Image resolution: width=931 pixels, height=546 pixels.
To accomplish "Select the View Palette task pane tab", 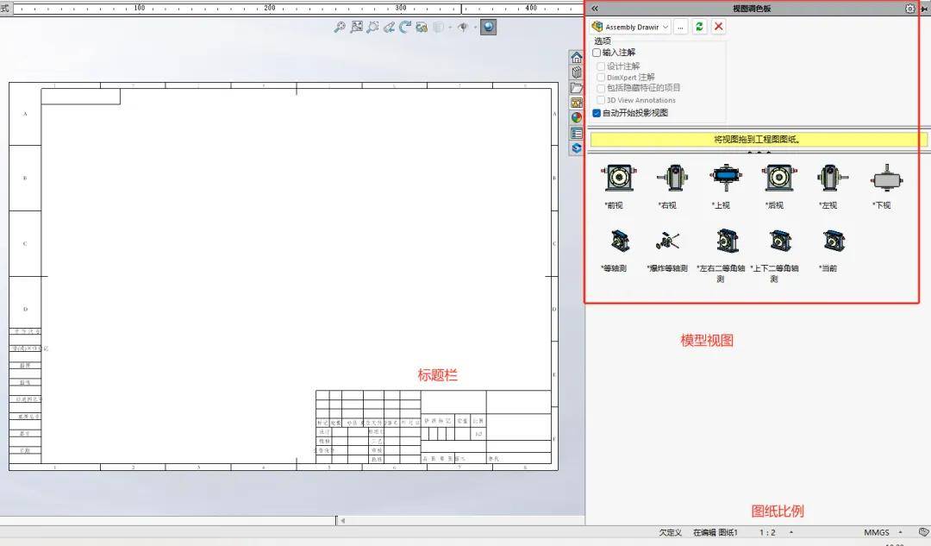I will [x=577, y=103].
